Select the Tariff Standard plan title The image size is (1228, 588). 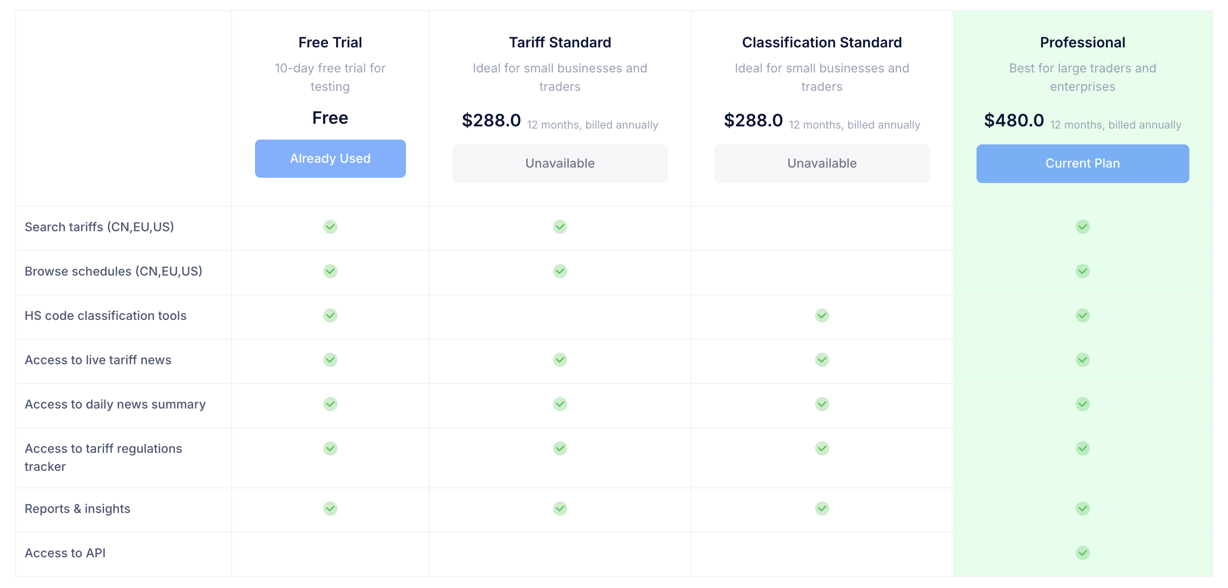coord(560,43)
